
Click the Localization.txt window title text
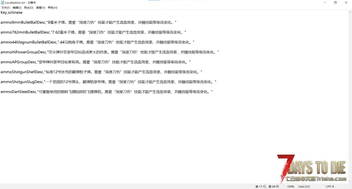(20, 2)
